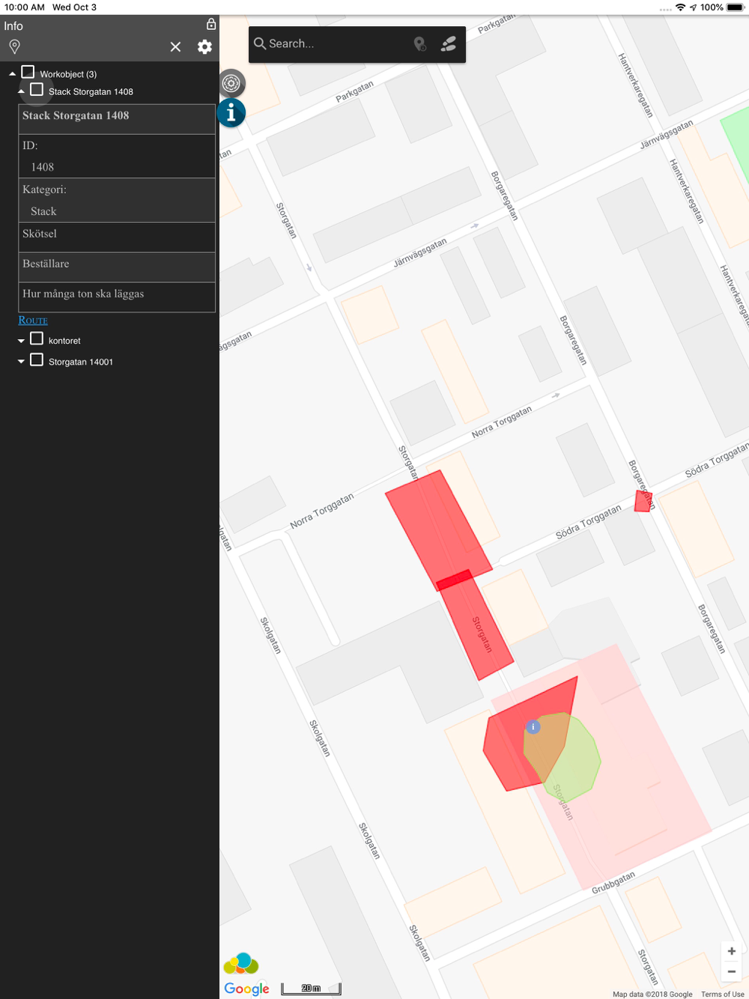
Task: Tap the Skötsel field row
Action: 117,237
